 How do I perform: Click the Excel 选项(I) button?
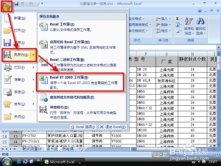(83, 127)
